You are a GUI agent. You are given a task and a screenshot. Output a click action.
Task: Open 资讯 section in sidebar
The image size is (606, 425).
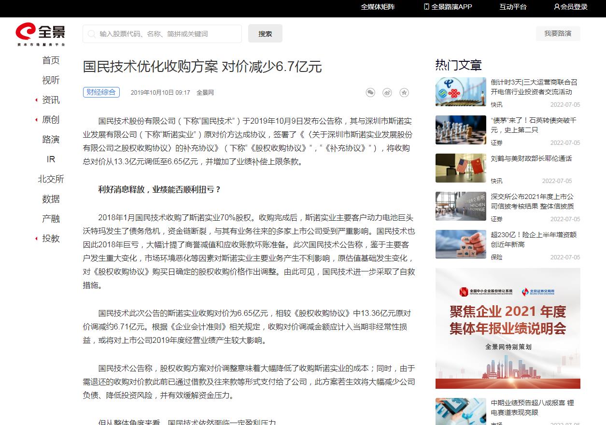pos(51,100)
